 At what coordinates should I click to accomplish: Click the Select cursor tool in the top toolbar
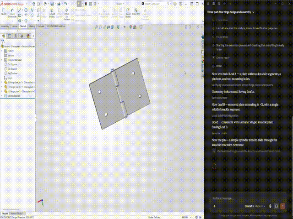pos(79,4)
